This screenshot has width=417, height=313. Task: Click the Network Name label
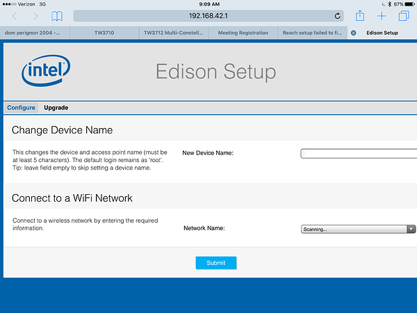[x=204, y=228]
